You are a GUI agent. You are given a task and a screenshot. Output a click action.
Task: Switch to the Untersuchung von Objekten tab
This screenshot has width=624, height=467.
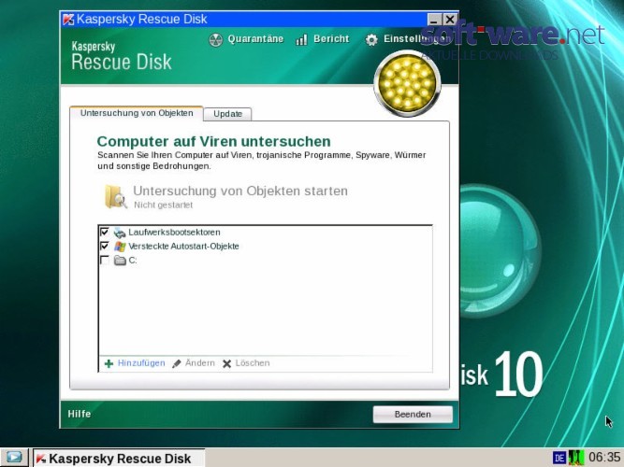tap(137, 113)
